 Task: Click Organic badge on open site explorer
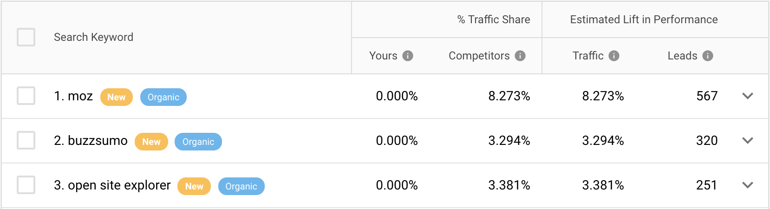coord(241,186)
